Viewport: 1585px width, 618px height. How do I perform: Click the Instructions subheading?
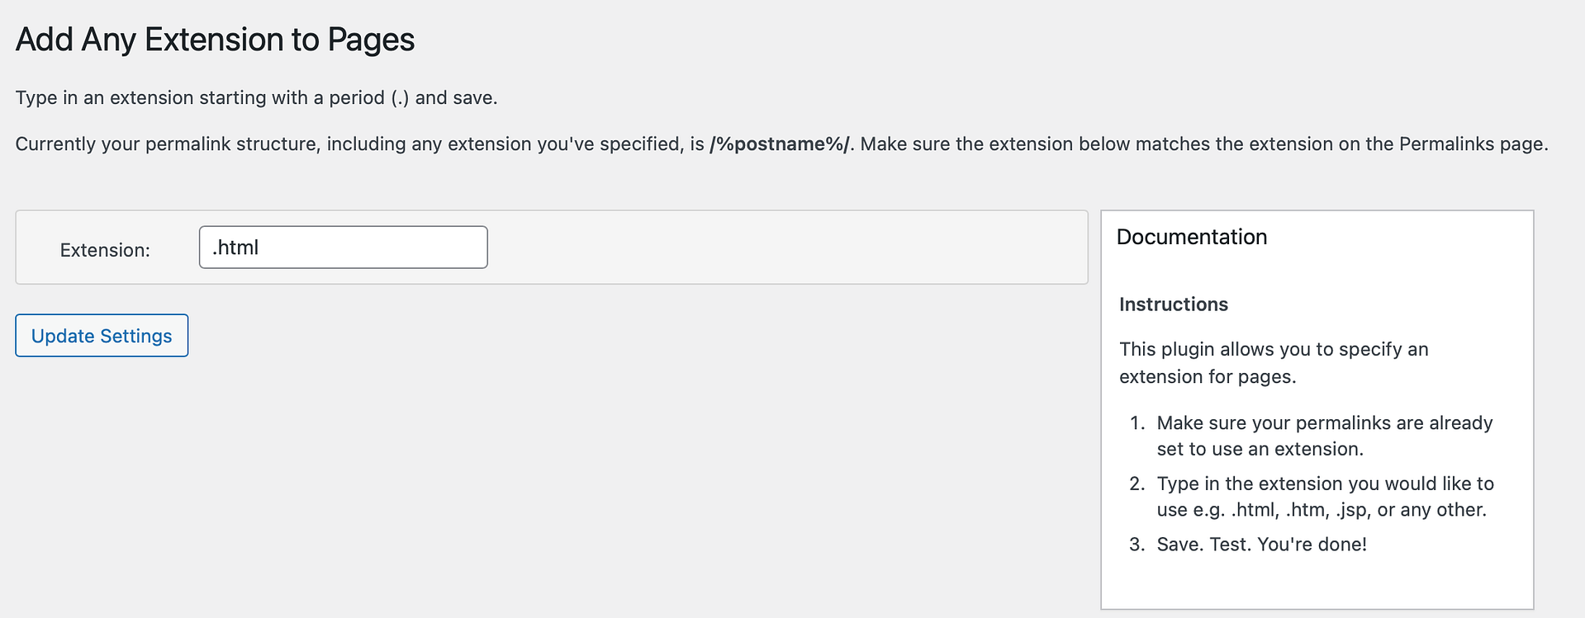(1174, 304)
